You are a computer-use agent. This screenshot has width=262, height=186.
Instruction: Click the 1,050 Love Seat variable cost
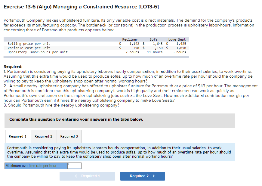pos(181,48)
